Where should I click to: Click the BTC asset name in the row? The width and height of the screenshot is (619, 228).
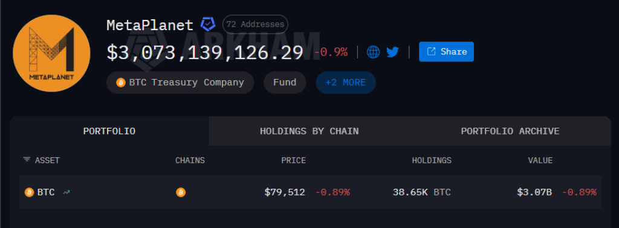pos(46,192)
